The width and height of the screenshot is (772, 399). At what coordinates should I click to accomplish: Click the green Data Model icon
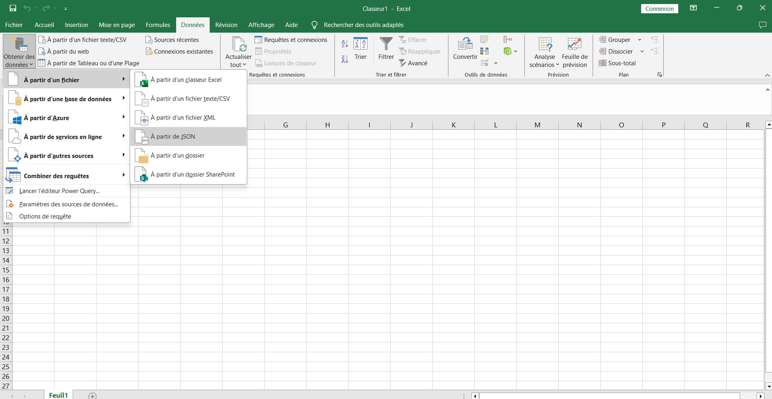coord(507,52)
